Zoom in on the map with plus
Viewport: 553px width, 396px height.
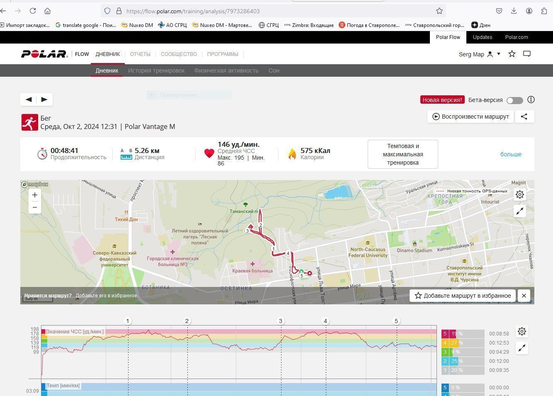click(35, 195)
